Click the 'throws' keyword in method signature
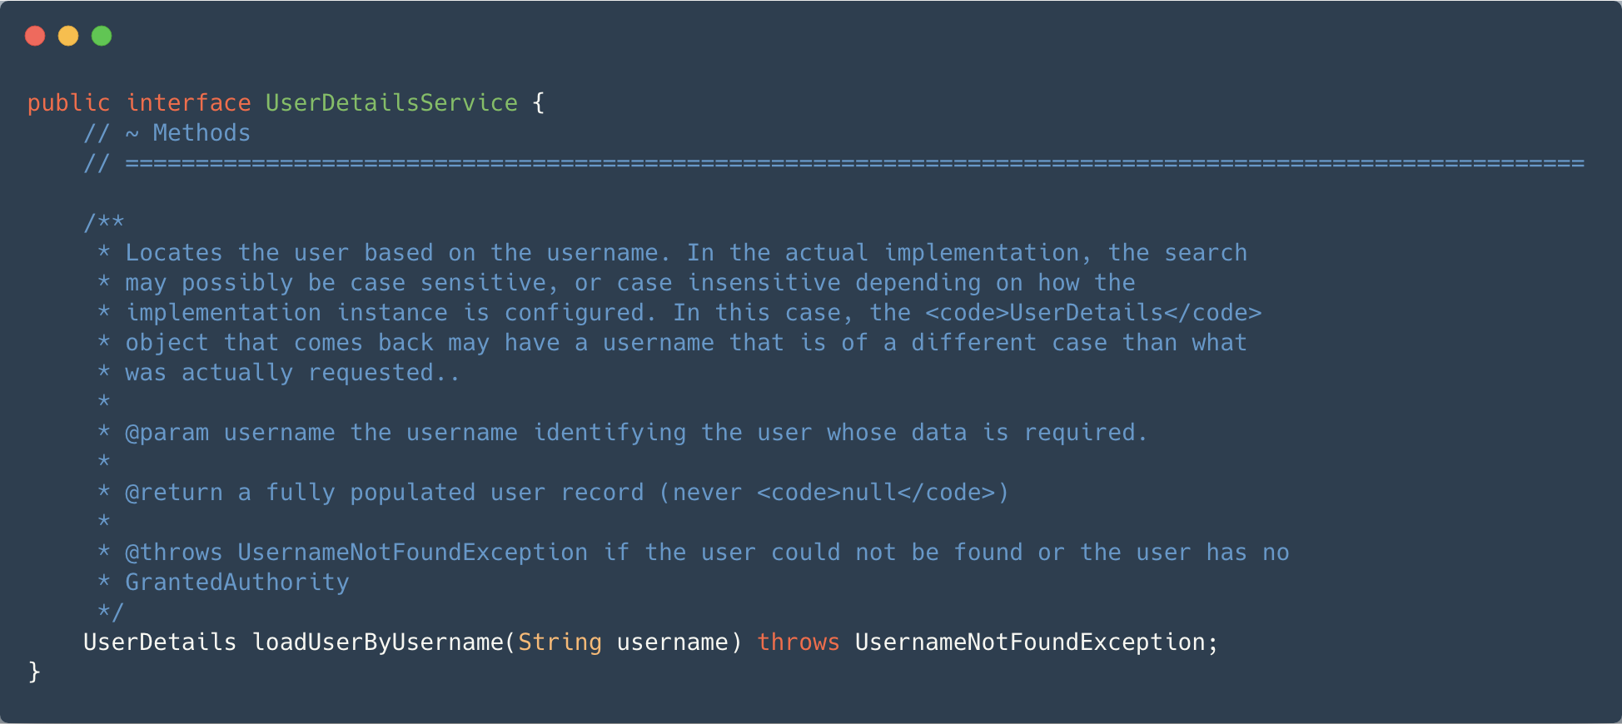 pos(798,642)
